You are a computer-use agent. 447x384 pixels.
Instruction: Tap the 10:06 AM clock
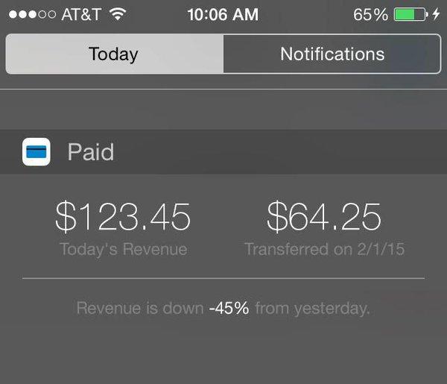[223, 15]
